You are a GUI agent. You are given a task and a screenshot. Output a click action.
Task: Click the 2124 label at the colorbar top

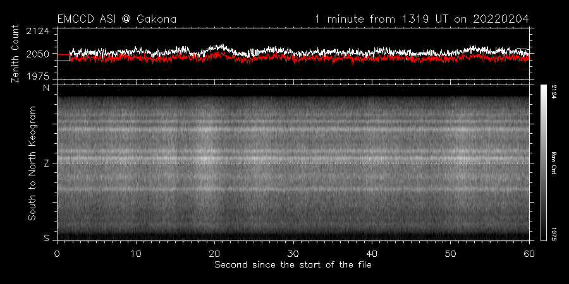tap(554, 92)
